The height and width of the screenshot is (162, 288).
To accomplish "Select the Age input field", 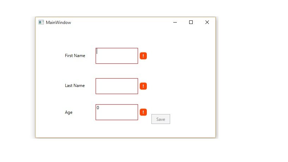I will [117, 112].
